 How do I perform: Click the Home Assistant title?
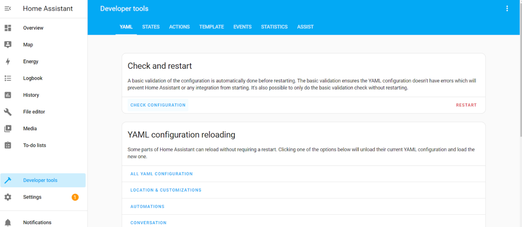point(48,8)
